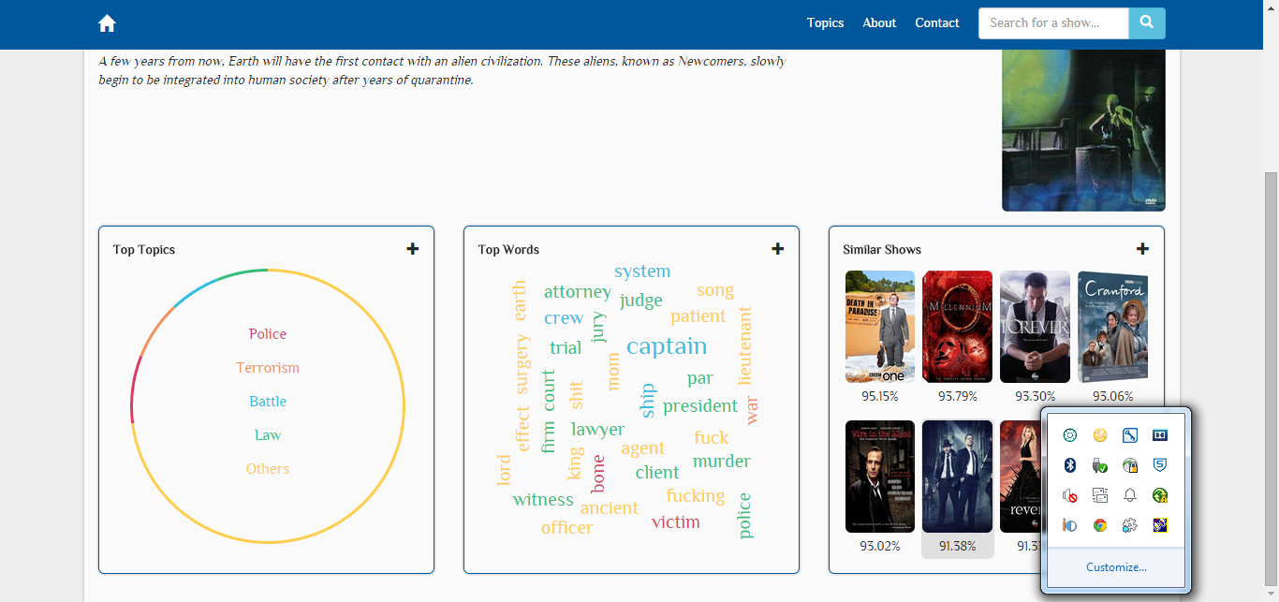Open the green update warning tray icon

click(x=1160, y=495)
